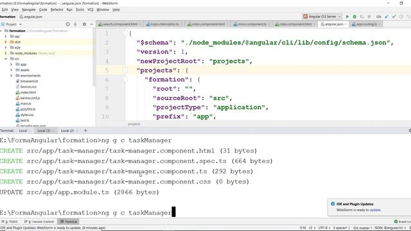This screenshot has width=411, height=231.
Task: Open the Edit menu
Action: click(x=4, y=10)
